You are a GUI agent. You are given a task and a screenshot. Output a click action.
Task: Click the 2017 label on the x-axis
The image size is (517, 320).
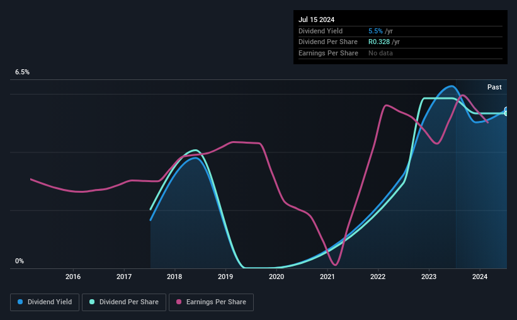point(124,277)
